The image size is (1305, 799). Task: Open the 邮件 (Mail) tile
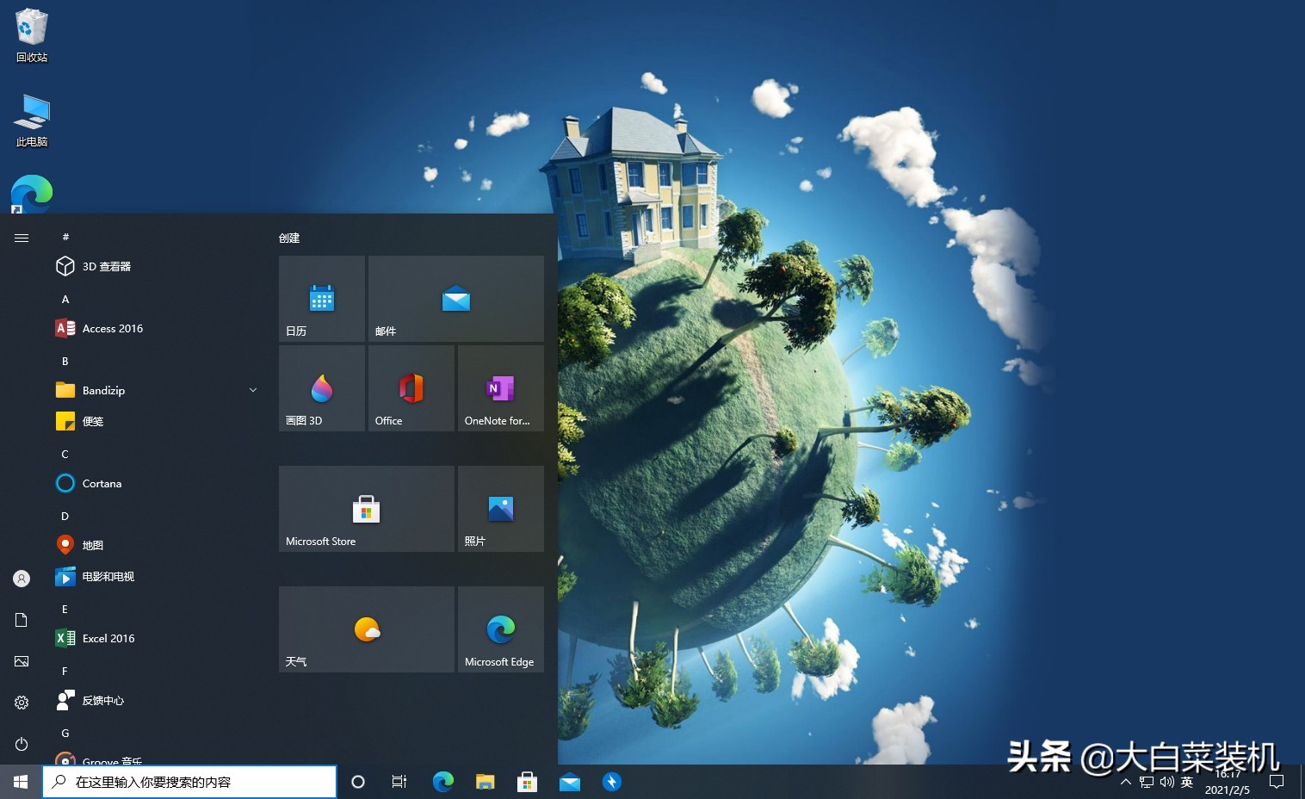click(455, 298)
